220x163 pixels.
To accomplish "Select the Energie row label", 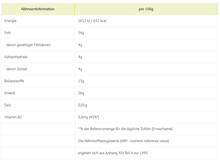I will click(x=10, y=21).
